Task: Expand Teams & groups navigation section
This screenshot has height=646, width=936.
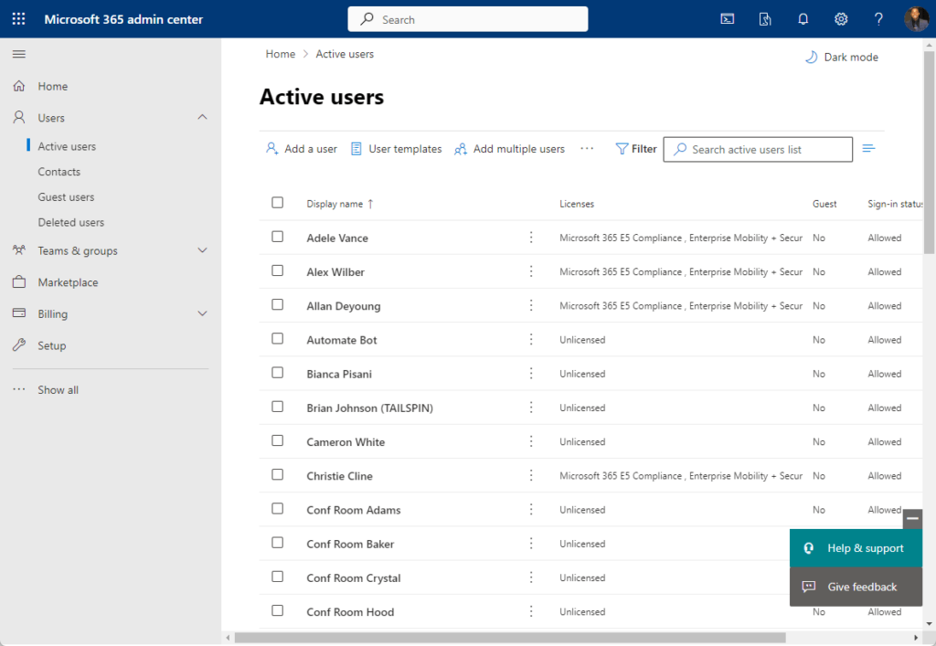Action: (202, 250)
